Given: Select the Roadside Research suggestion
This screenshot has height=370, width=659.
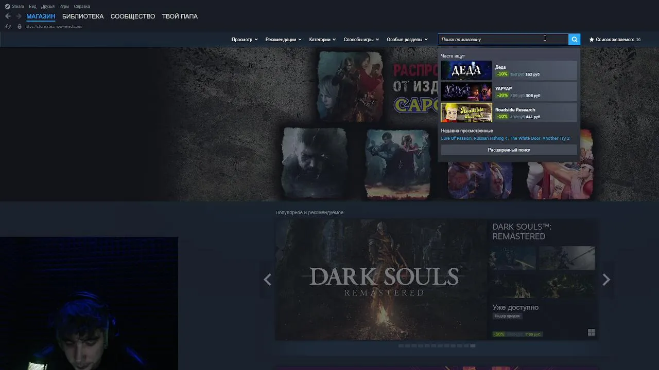Looking at the screenshot, I should (509, 113).
